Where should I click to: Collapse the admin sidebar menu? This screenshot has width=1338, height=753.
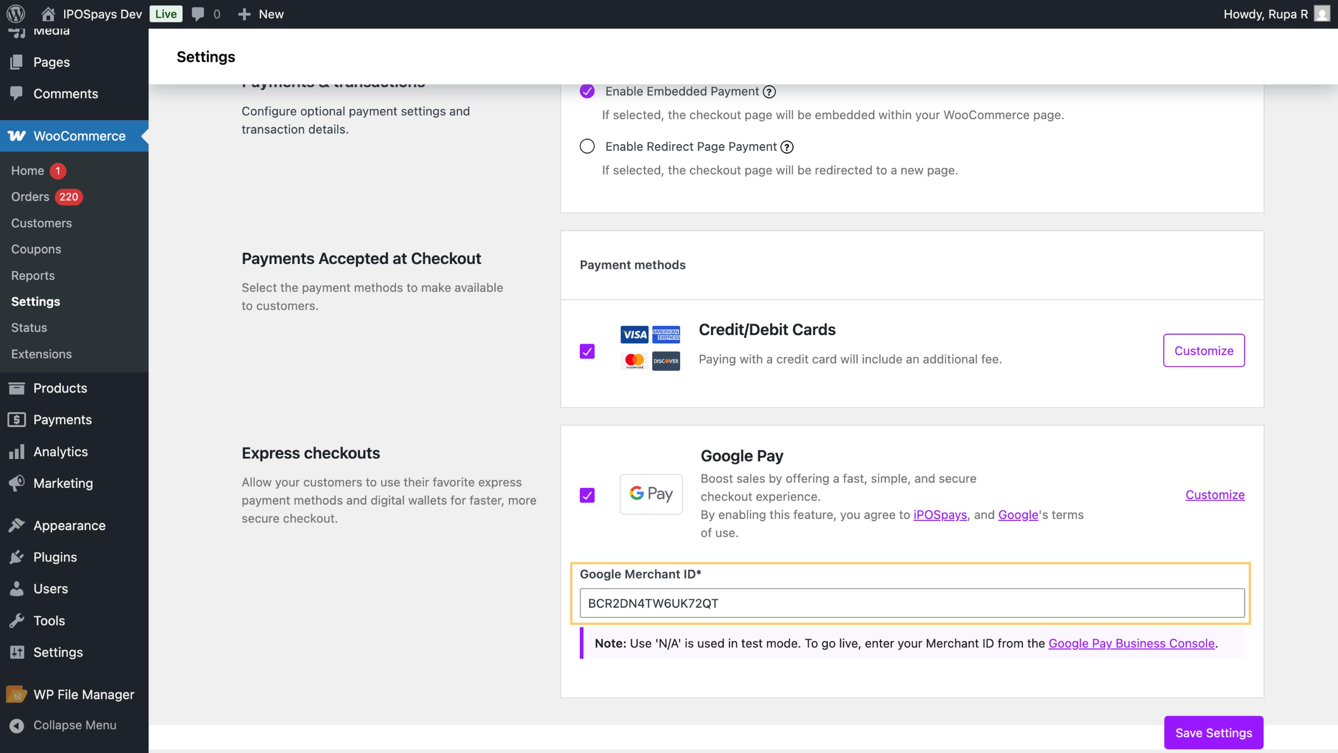tap(74, 725)
